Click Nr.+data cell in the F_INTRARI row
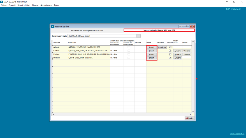 click(117, 54)
